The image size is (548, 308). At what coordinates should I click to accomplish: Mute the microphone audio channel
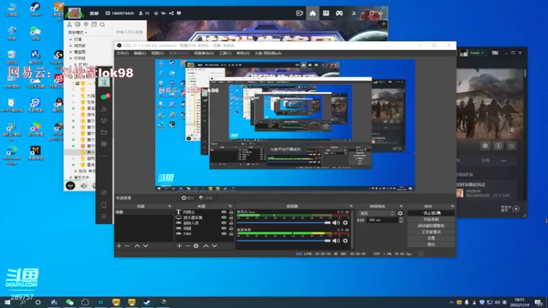click(336, 223)
